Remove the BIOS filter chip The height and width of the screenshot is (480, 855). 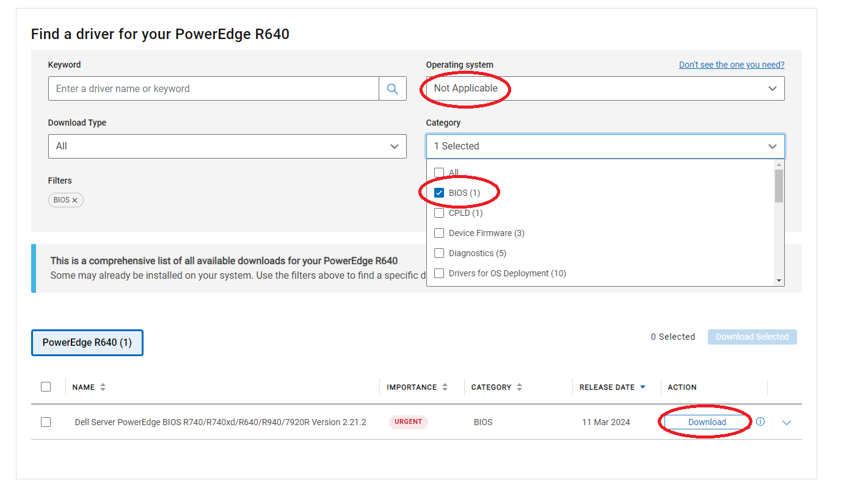[x=75, y=200]
